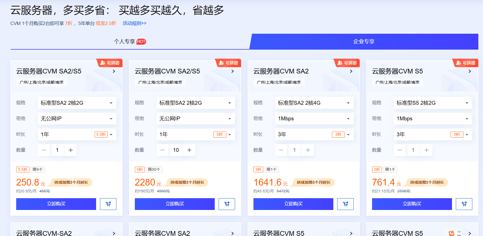Click quantity field on the 761.4元 card
483x236 pixels.
pyautogui.click(x=413, y=150)
